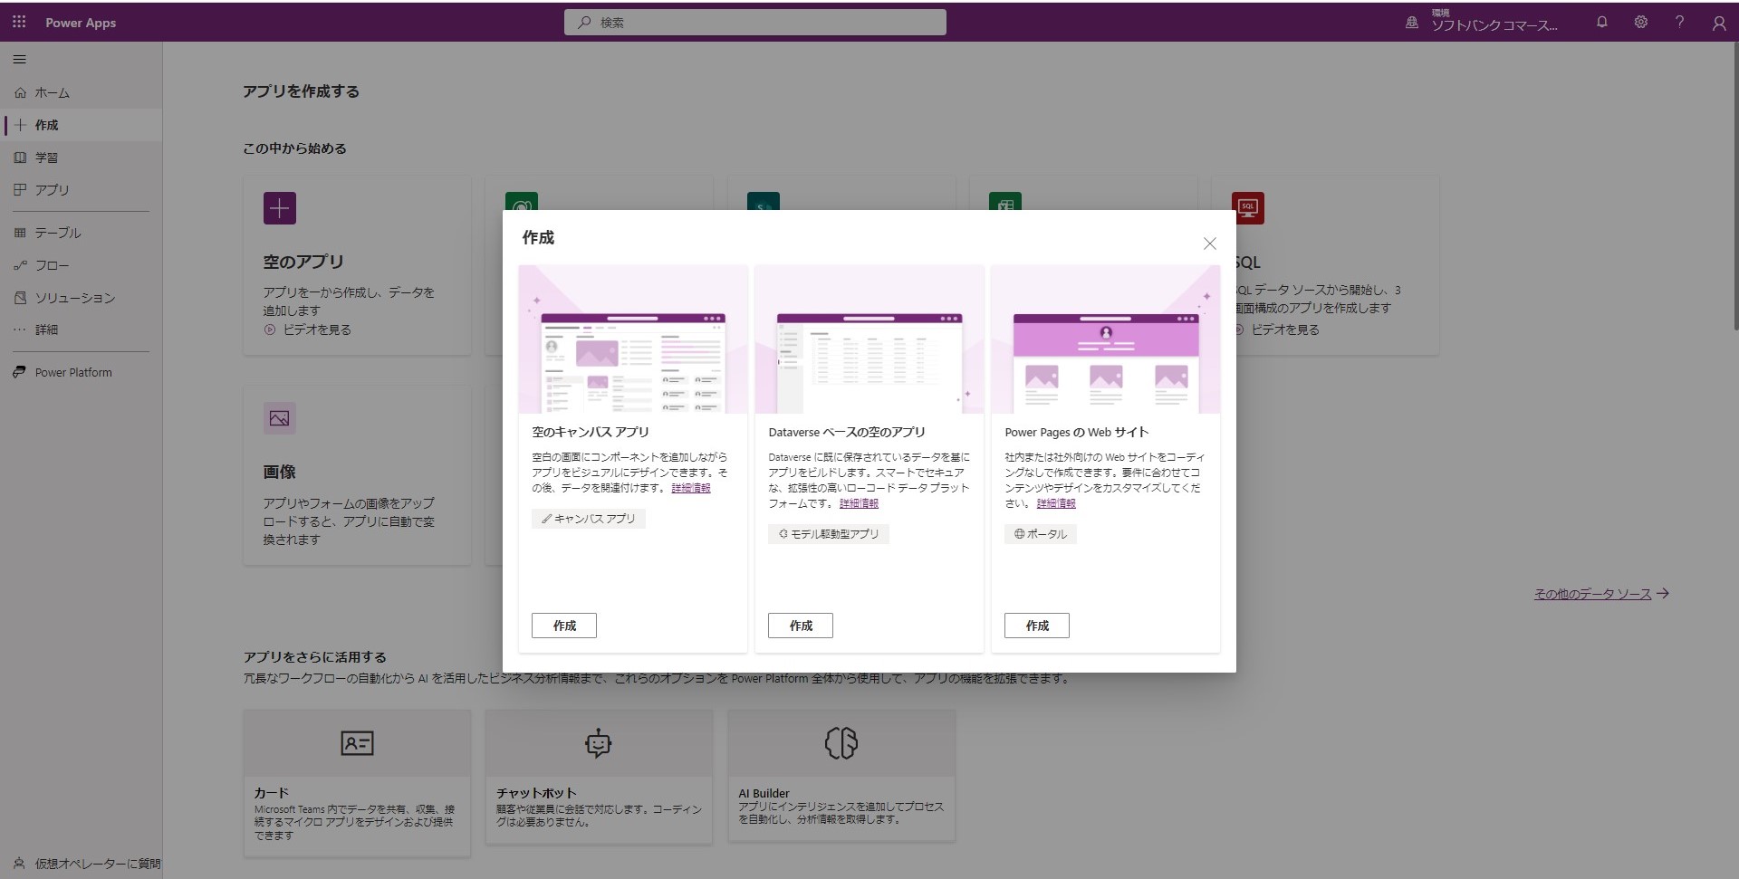Click 作成 under 空のキャンバス アプリ

564,626
